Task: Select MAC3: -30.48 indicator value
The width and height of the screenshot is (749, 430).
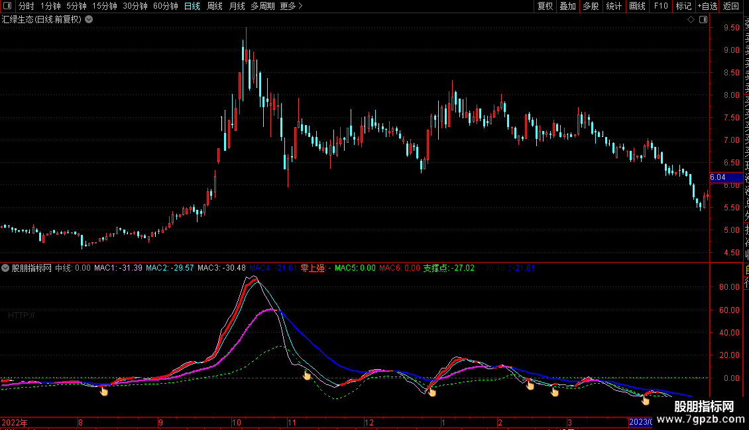Action: [221, 268]
